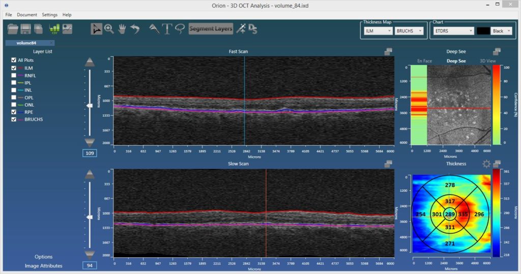Viewport: 521px width, 274px height.
Task: Open the BRUCHS thickness map dropdown
Action: [409, 31]
